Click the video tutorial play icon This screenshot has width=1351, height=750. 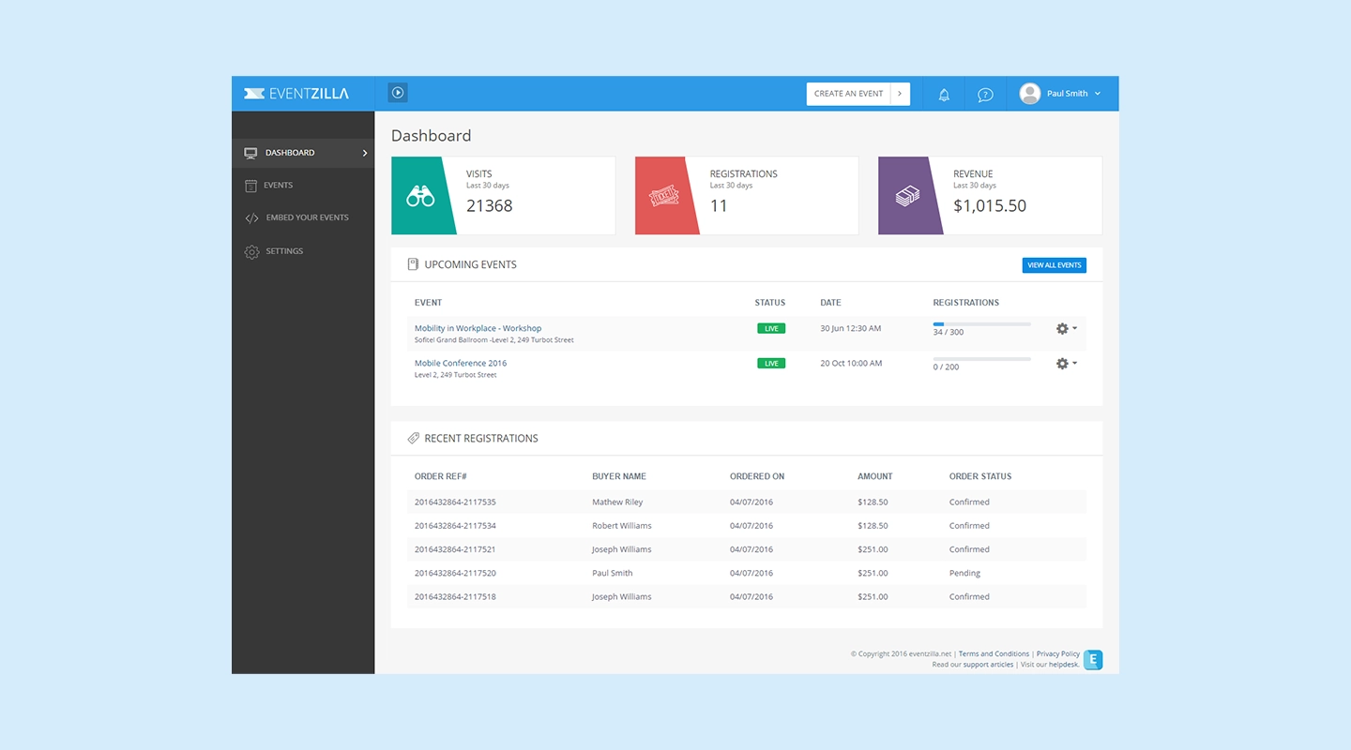[x=397, y=92]
